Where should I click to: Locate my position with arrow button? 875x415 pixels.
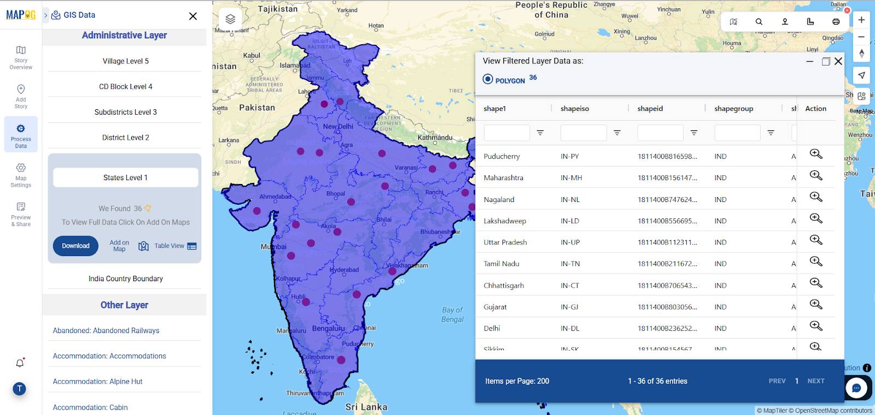[x=861, y=75]
